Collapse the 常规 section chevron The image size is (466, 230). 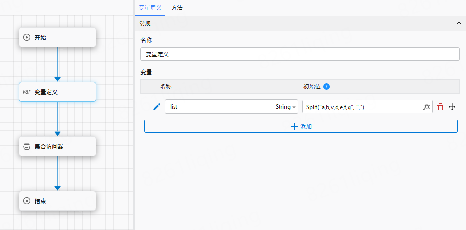click(459, 23)
